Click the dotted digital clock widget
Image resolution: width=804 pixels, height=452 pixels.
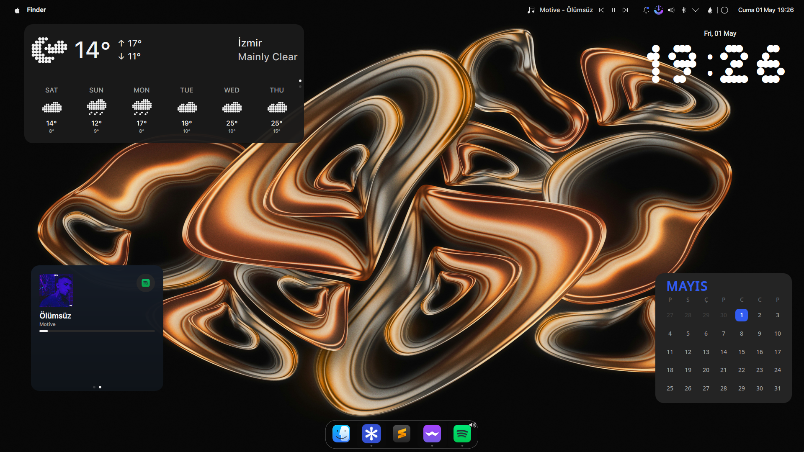[x=716, y=64]
